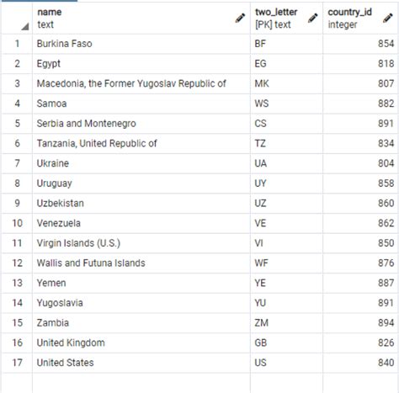Click the edit pencil icon in name column
This screenshot has height=393, width=399.
(x=240, y=19)
